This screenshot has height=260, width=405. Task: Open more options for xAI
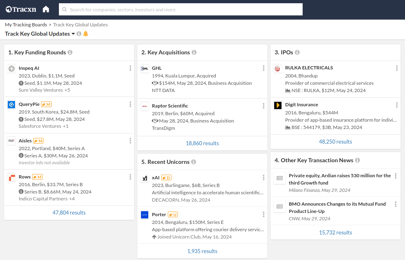(264, 178)
